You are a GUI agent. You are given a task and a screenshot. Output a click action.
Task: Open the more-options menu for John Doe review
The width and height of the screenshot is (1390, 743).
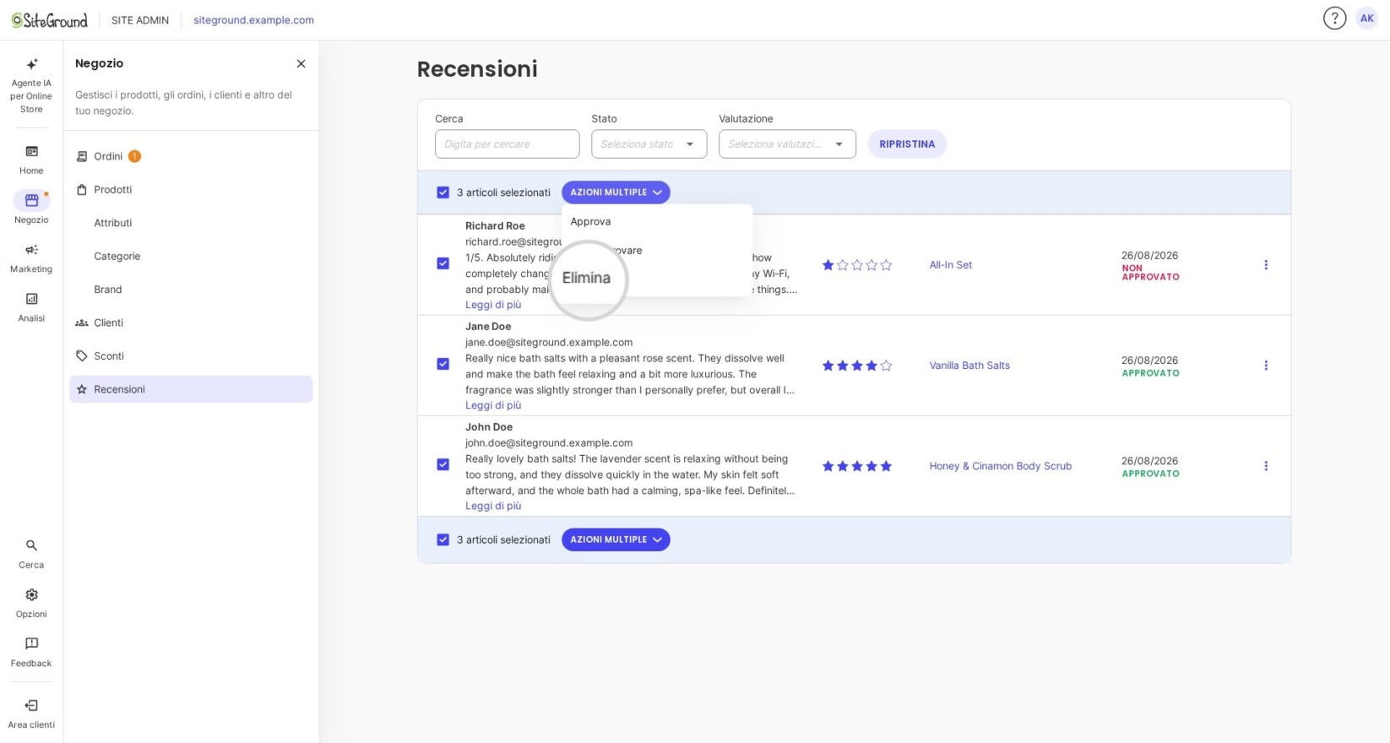(x=1265, y=465)
